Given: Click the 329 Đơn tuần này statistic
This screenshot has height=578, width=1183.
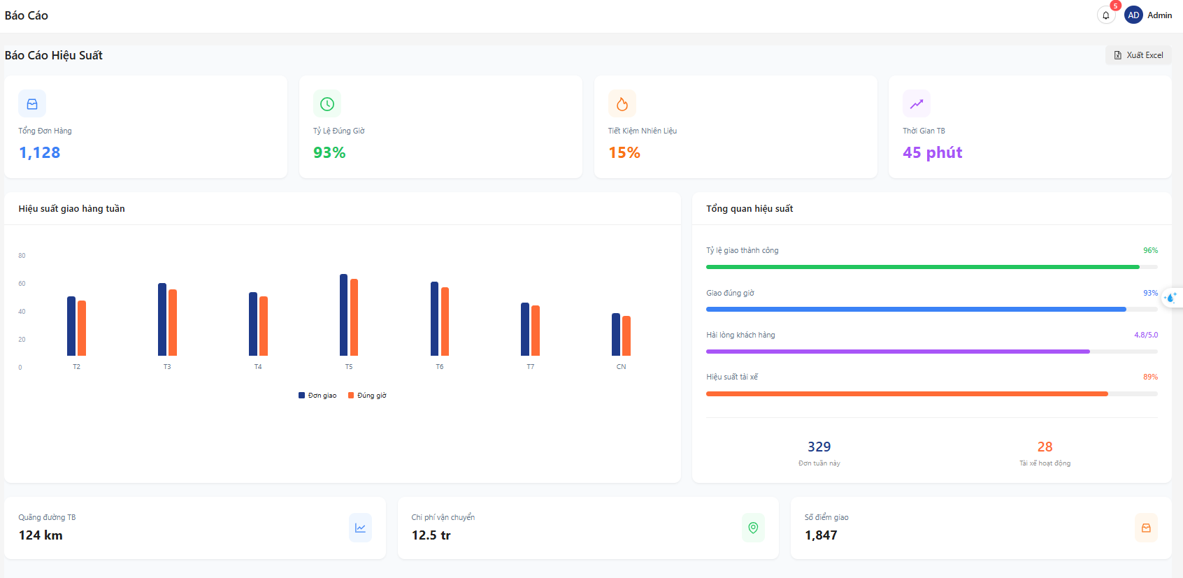Looking at the screenshot, I should tap(819, 451).
